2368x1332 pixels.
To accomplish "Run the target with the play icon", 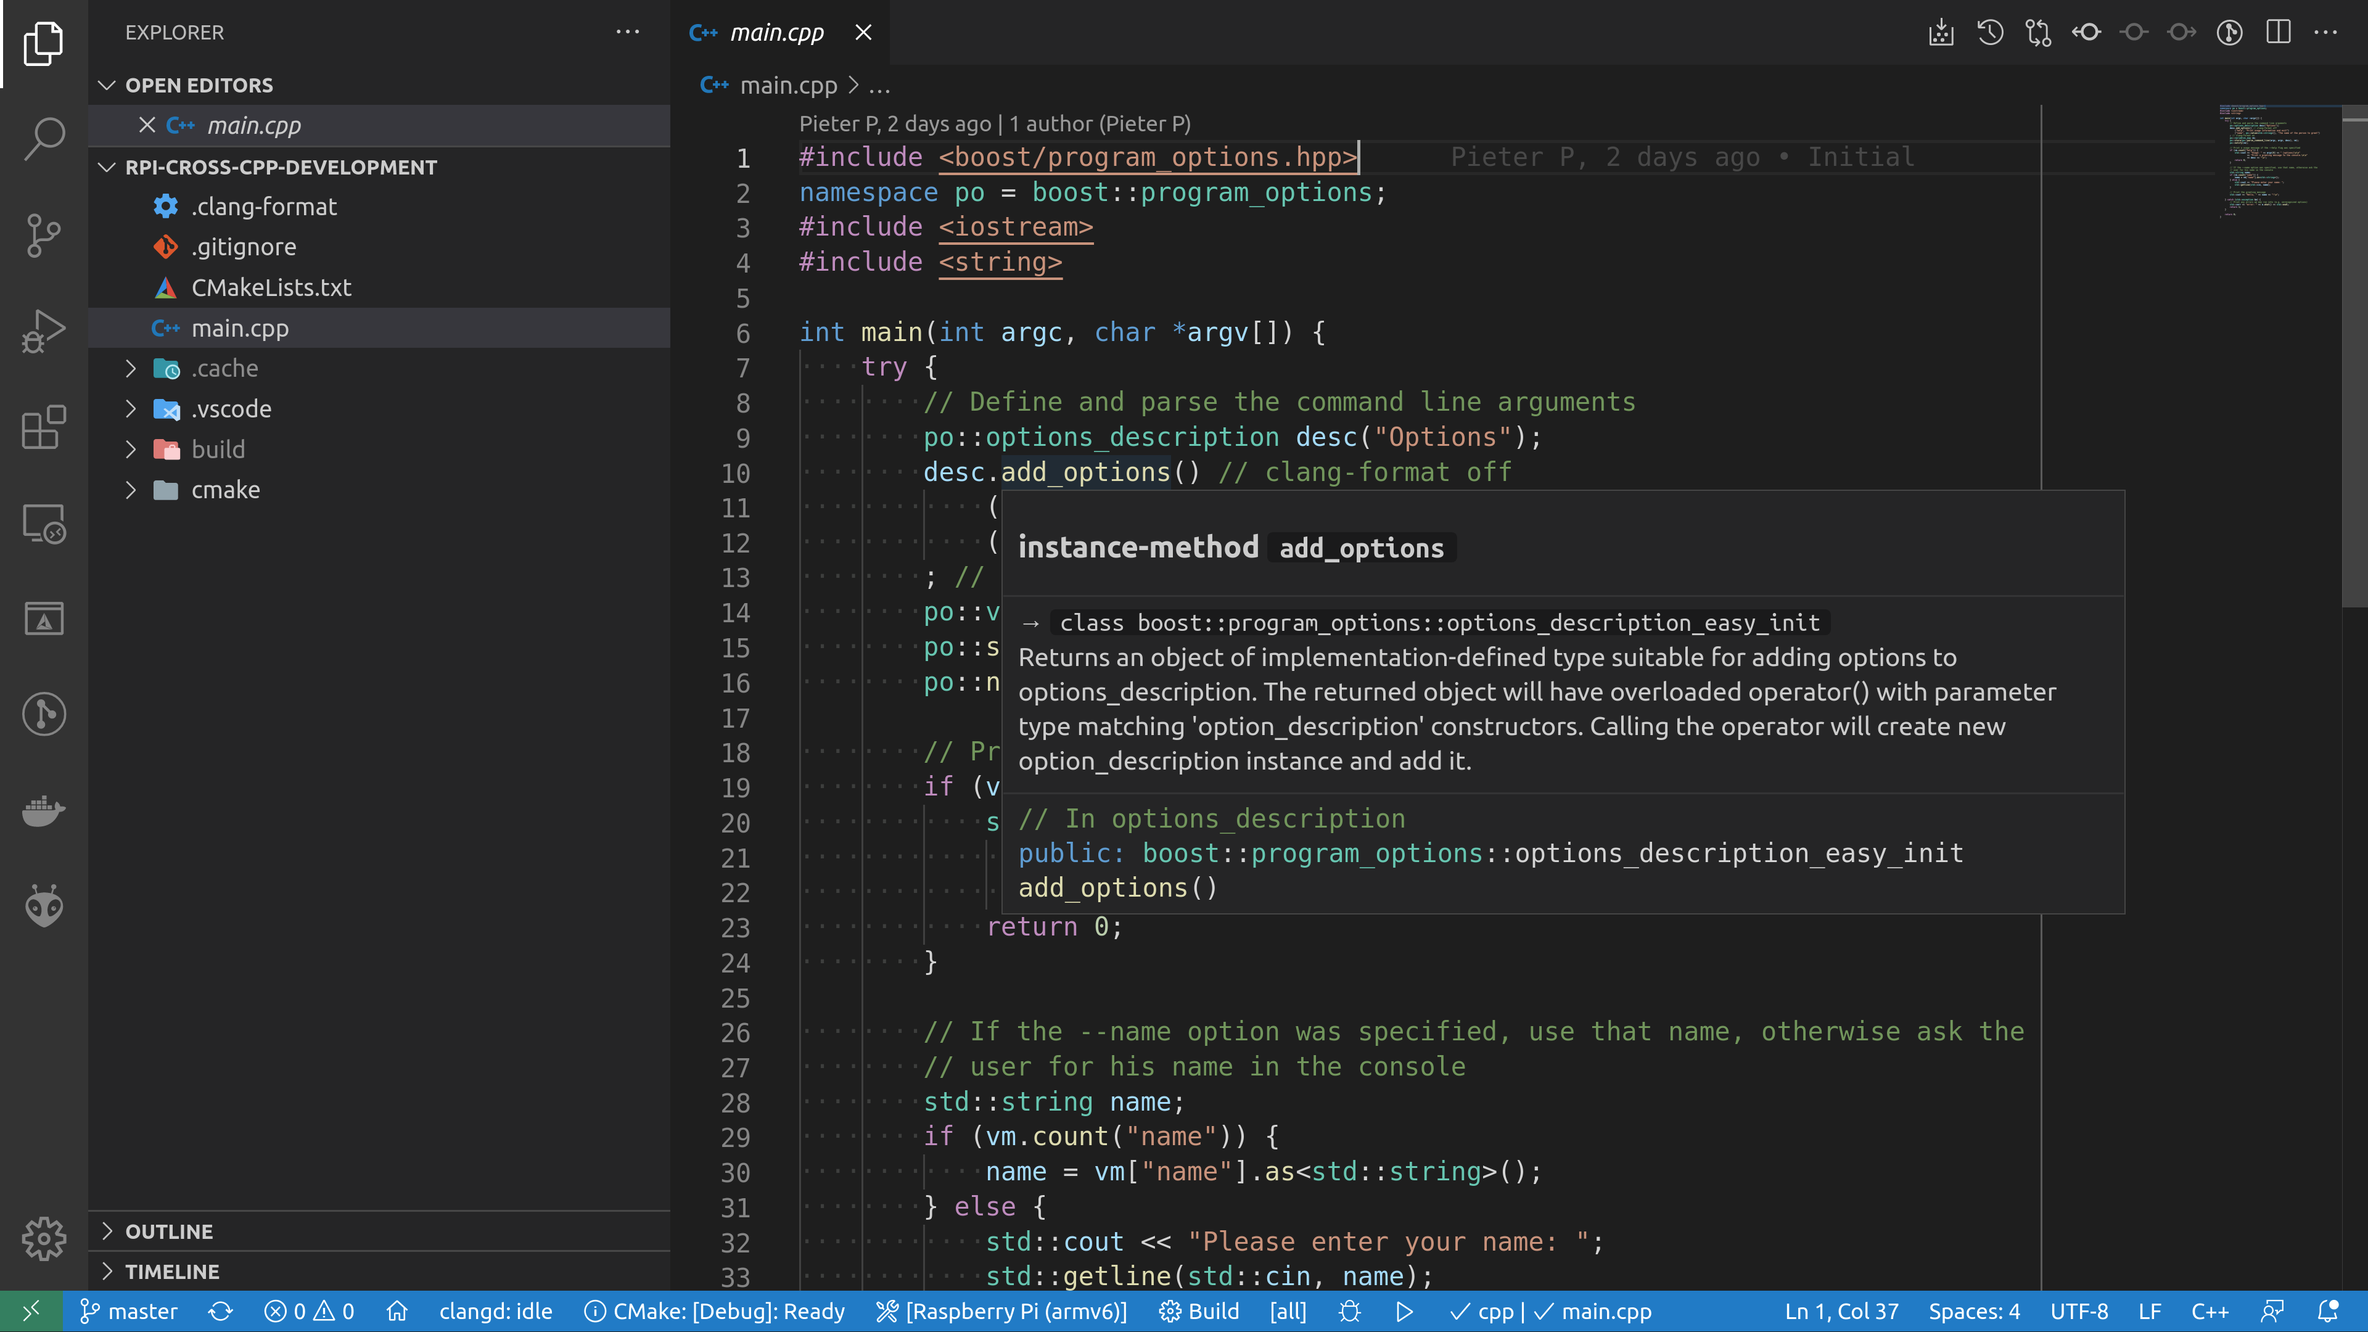I will click(1404, 1312).
